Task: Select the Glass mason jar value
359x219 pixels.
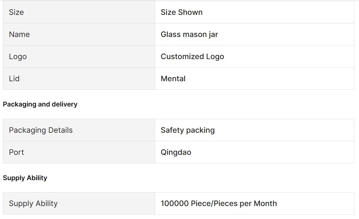Action: [x=189, y=34]
